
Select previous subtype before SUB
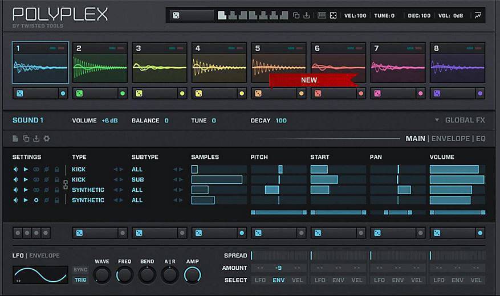[x=175, y=179]
